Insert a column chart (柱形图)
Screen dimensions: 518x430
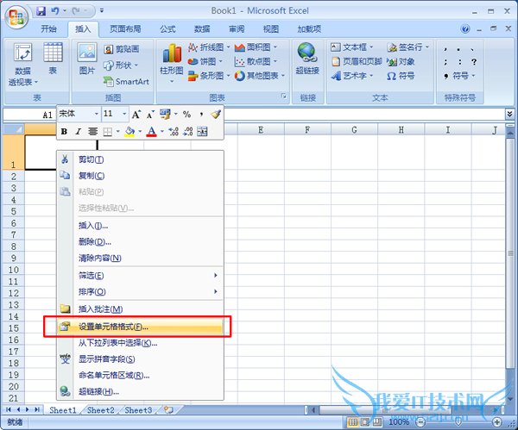click(172, 63)
